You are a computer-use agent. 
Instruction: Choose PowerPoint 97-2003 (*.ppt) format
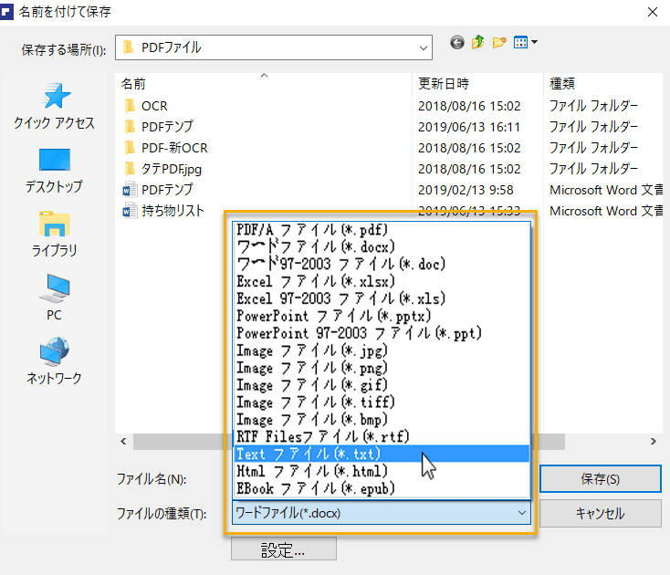[x=382, y=333]
